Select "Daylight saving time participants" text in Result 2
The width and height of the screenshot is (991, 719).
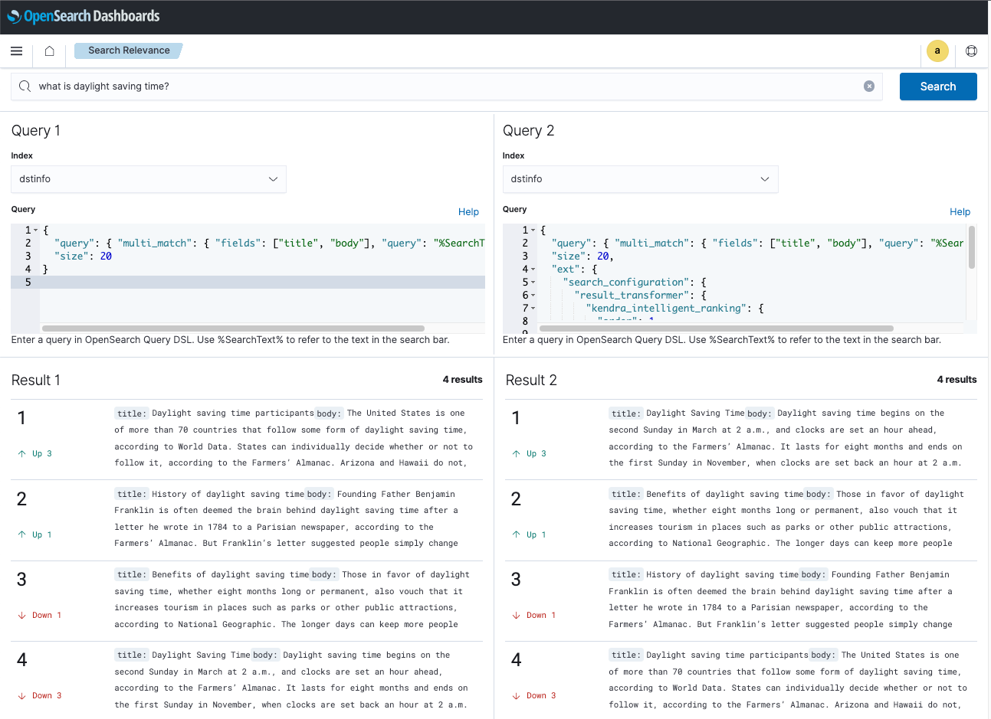click(x=727, y=655)
